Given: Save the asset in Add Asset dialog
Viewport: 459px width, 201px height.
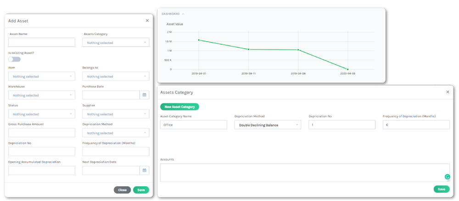Looking at the screenshot, I should click(141, 190).
